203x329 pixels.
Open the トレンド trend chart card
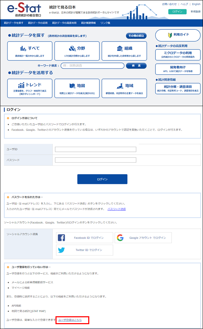click(x=30, y=88)
